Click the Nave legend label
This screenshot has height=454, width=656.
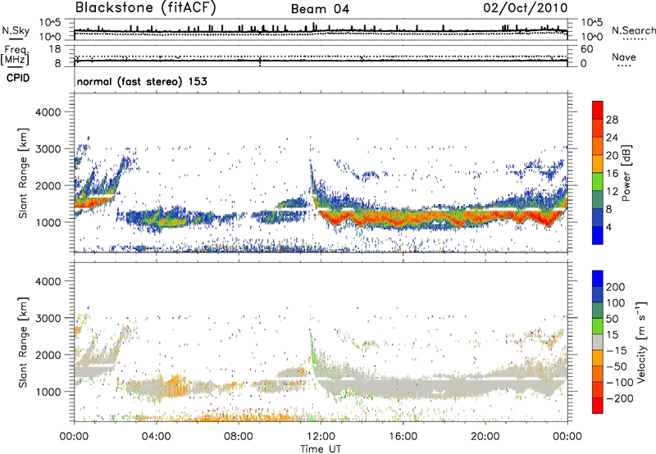click(x=623, y=57)
